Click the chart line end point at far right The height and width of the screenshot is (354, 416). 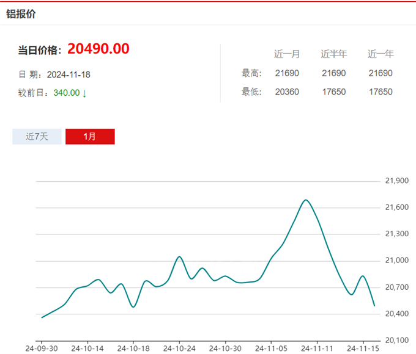coord(374,306)
